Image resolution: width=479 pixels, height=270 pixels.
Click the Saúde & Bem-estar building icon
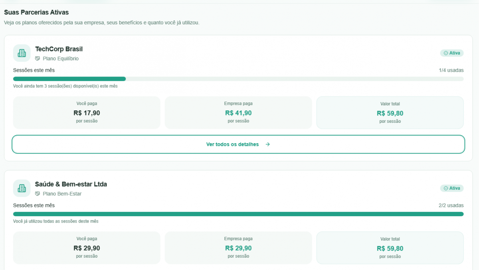click(22, 188)
